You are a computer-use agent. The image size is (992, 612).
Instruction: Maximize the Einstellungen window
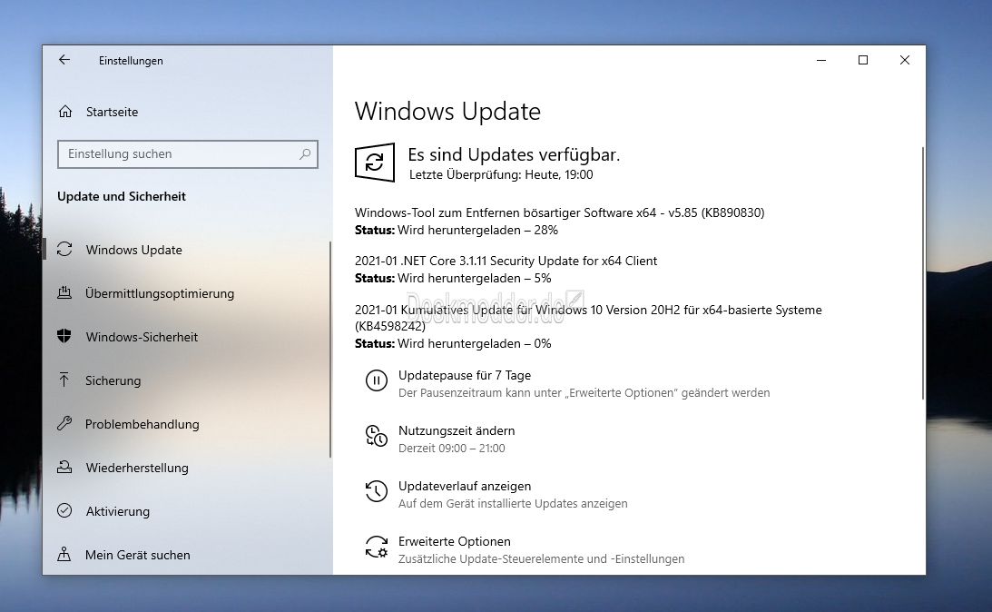click(x=863, y=60)
